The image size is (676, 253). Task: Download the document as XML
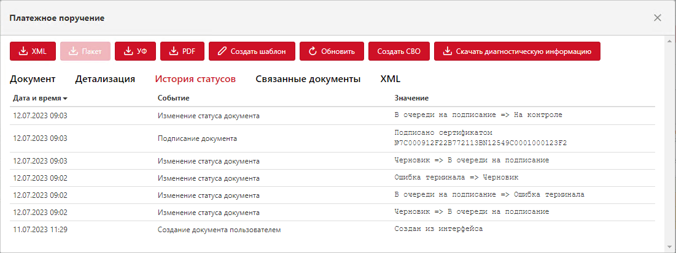coord(33,51)
